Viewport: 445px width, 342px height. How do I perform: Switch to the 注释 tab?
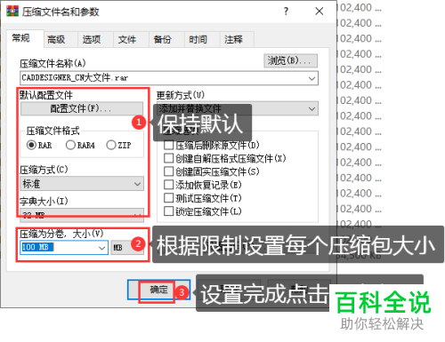click(x=237, y=40)
